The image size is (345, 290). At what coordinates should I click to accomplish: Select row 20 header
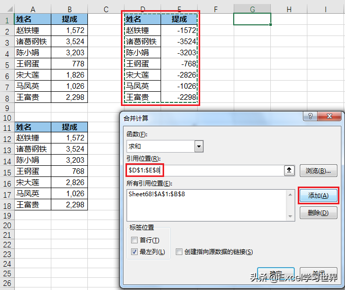[7, 225]
